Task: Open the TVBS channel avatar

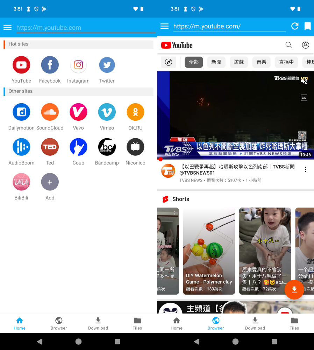Action: pyautogui.click(x=168, y=171)
